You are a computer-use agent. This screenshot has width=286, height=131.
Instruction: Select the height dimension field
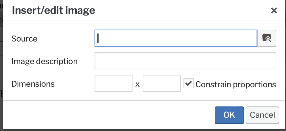pyautogui.click(x=161, y=83)
